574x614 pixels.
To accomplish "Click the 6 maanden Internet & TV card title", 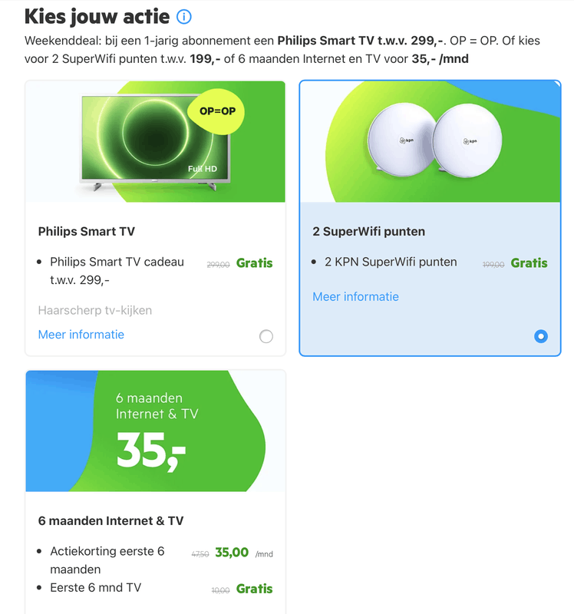I will point(111,520).
